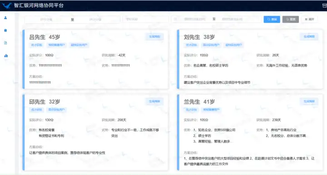Click the action button on 兰先生's card
327x175 pixels.
pos(309,101)
